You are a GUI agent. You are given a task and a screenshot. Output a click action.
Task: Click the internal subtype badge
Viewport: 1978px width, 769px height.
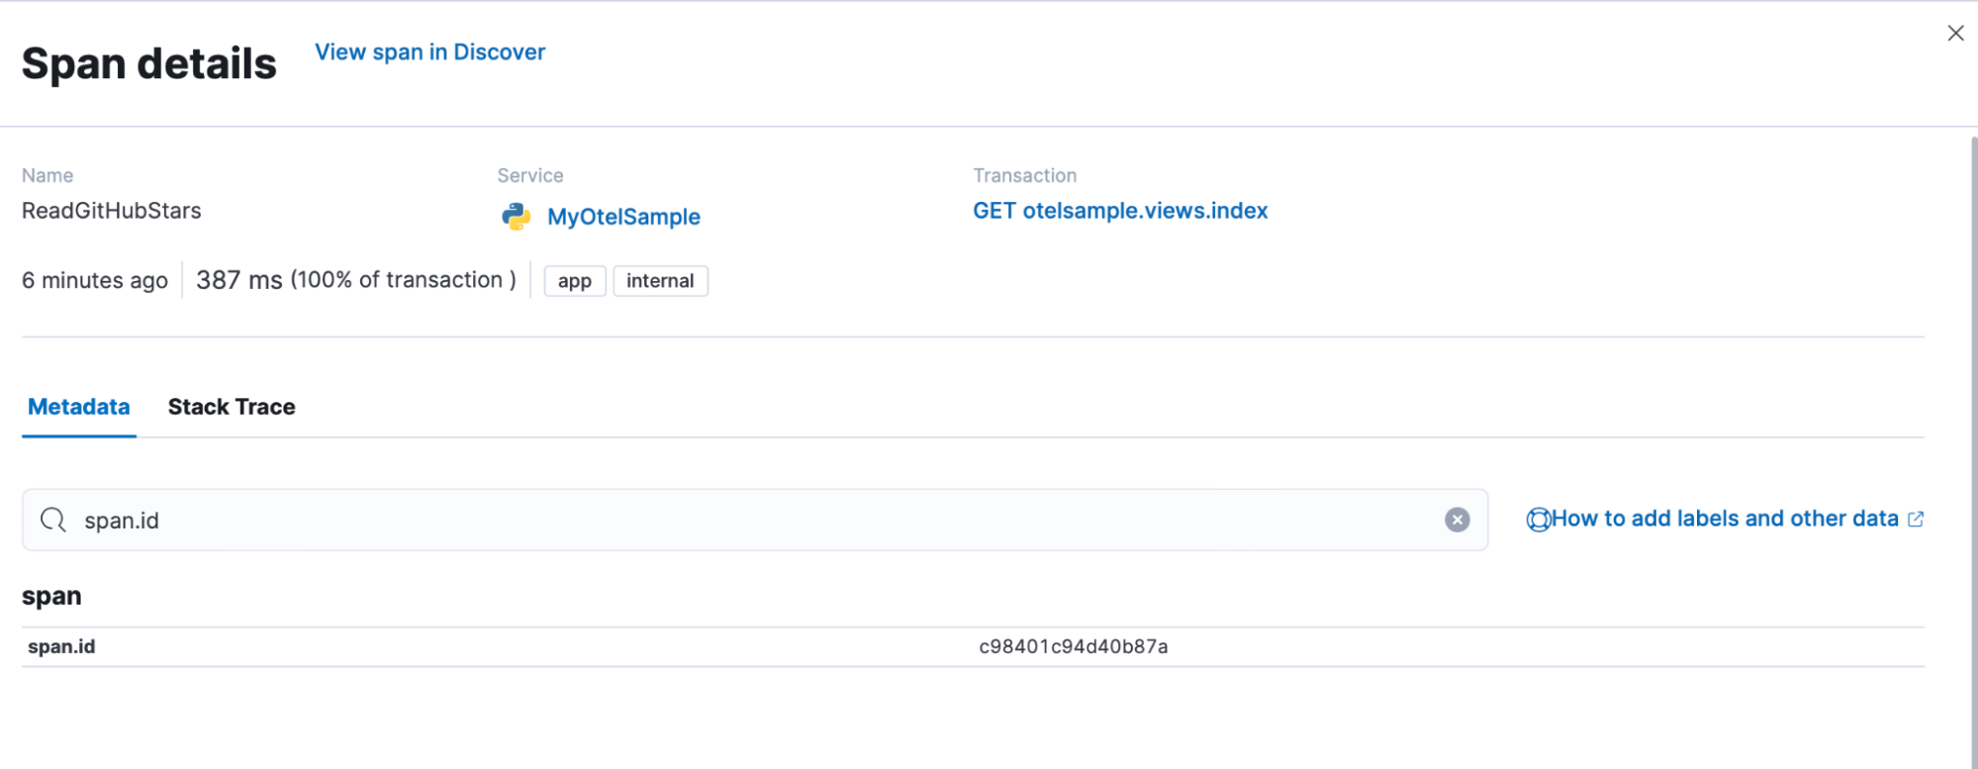coord(660,281)
